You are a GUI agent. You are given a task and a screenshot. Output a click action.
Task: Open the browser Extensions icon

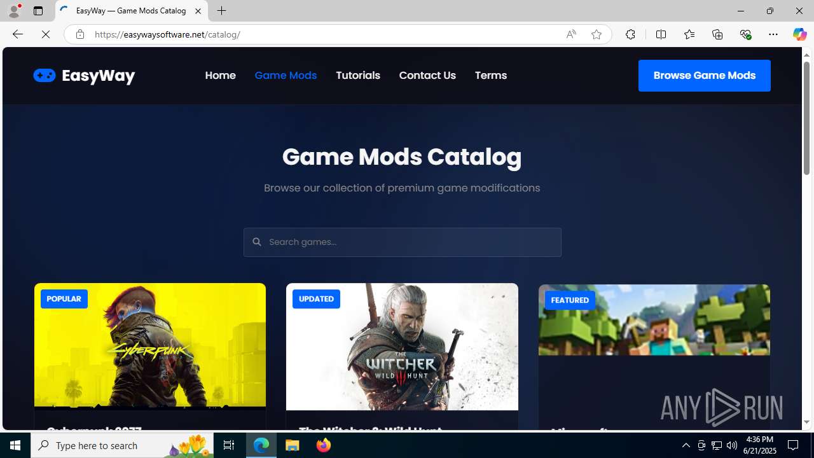coord(630,34)
